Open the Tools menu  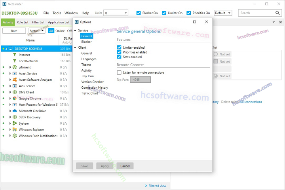[x=57, y=13]
